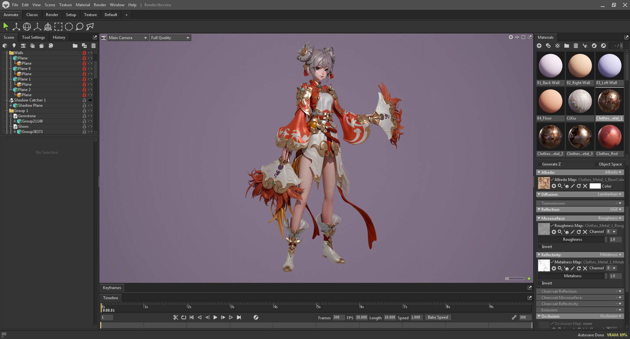This screenshot has width=630, height=339.
Task: Select the Translate gizmo tool
Action: [16, 27]
